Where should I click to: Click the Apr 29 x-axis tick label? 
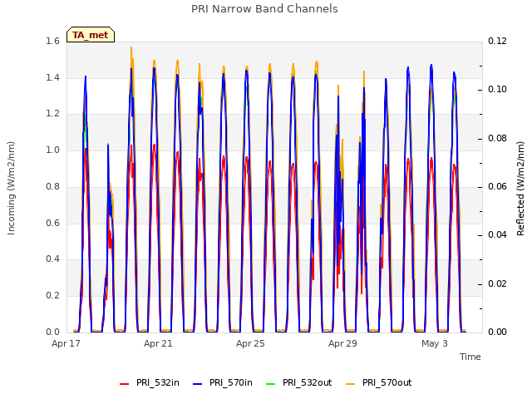tap(342, 343)
